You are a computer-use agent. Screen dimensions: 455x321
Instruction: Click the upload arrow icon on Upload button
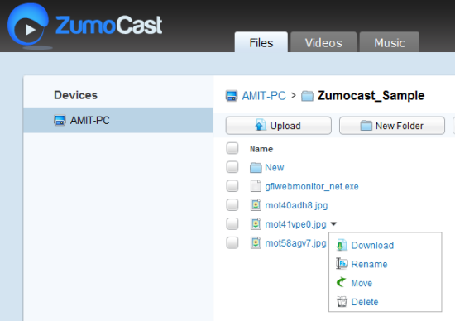tap(261, 125)
